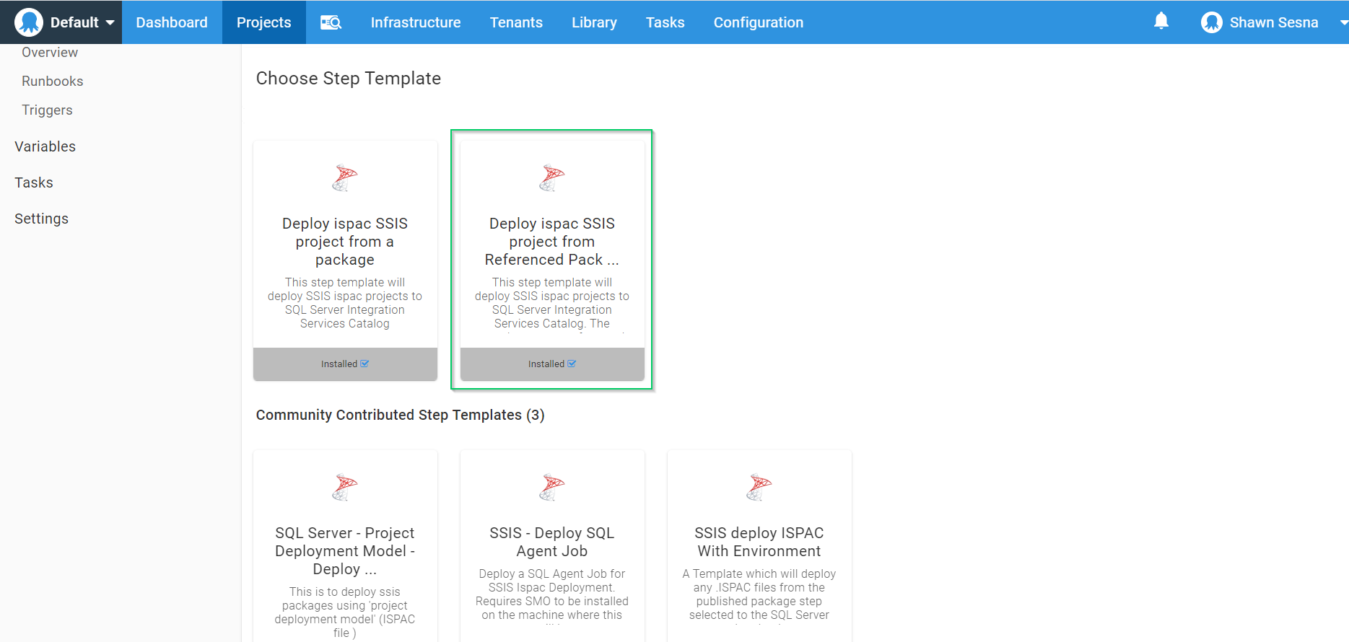Click the search projects icon in navbar
The image size is (1349, 642).
[x=331, y=22]
